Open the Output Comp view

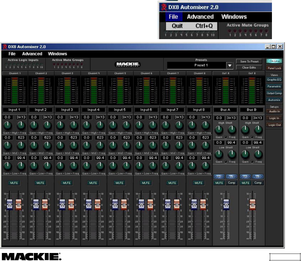pyautogui.click(x=274, y=93)
